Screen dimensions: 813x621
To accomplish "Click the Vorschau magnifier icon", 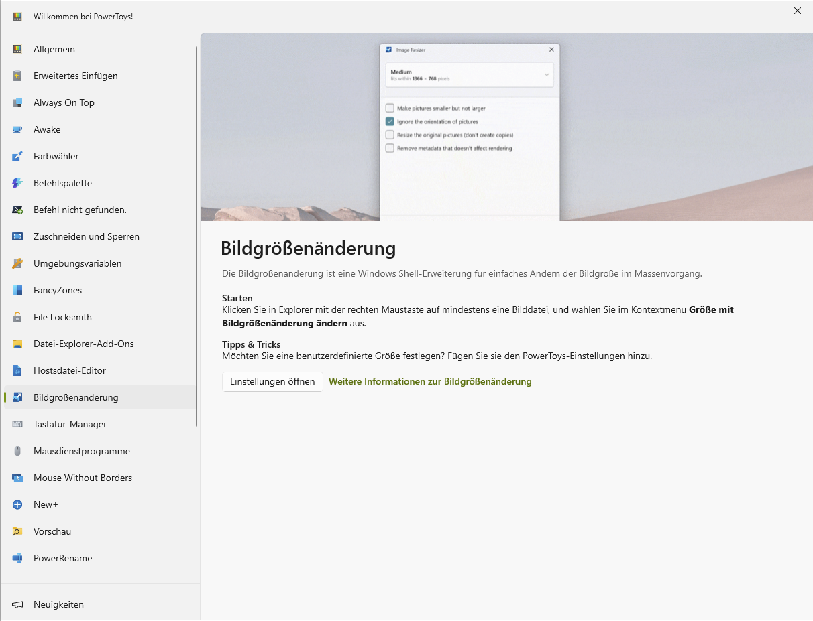I will 17,531.
